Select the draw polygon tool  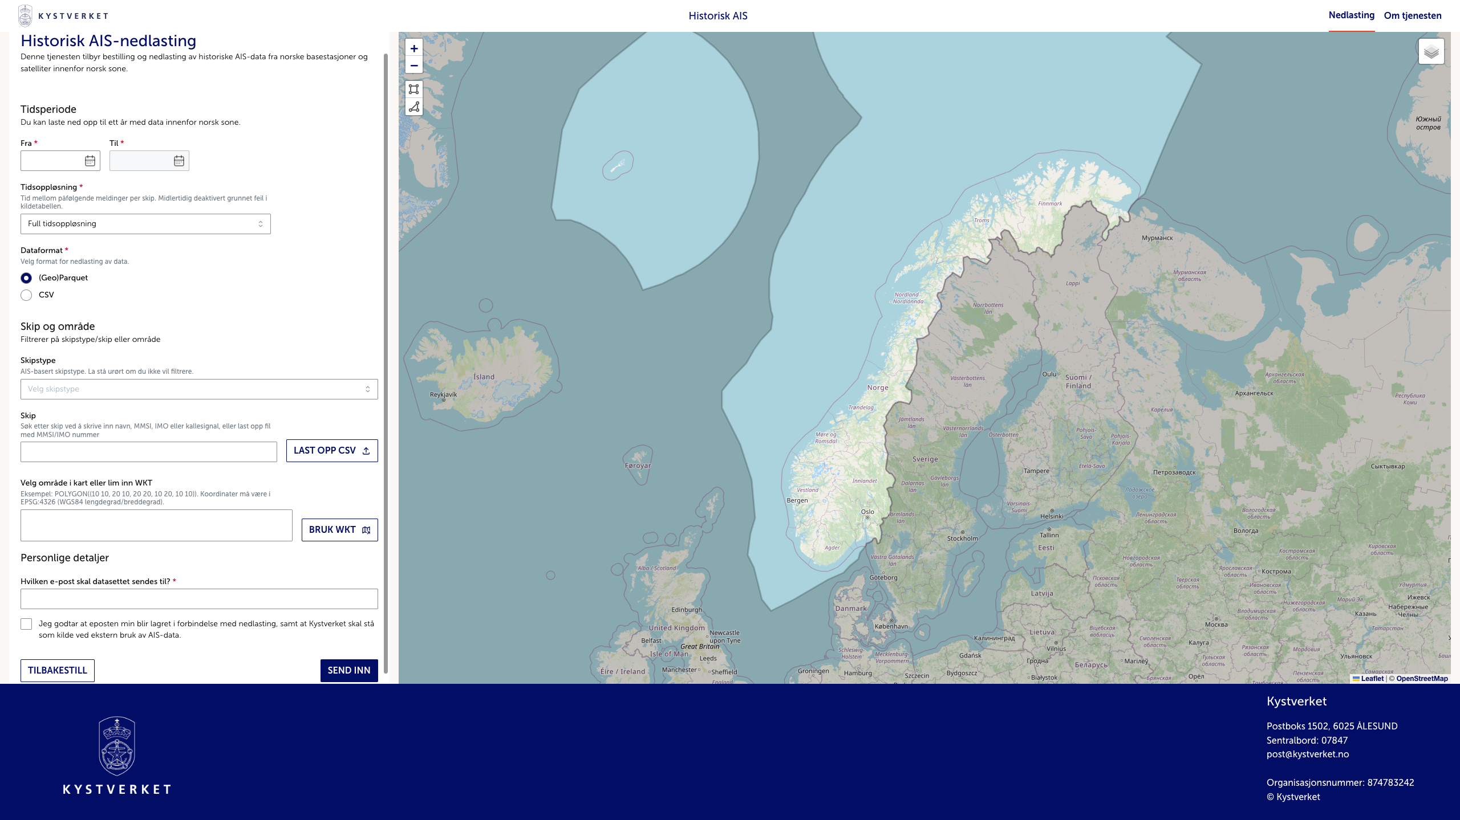point(414,107)
